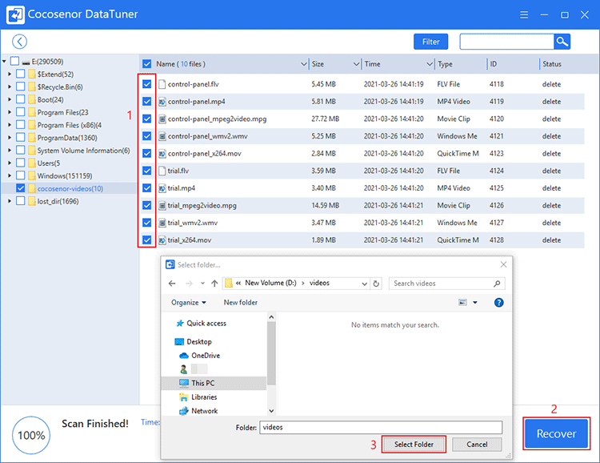
Task: Click the videos breadcrumb segment
Action: (x=319, y=283)
